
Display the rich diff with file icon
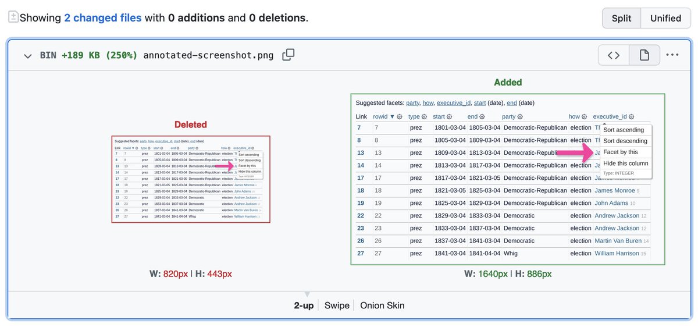[x=644, y=55]
